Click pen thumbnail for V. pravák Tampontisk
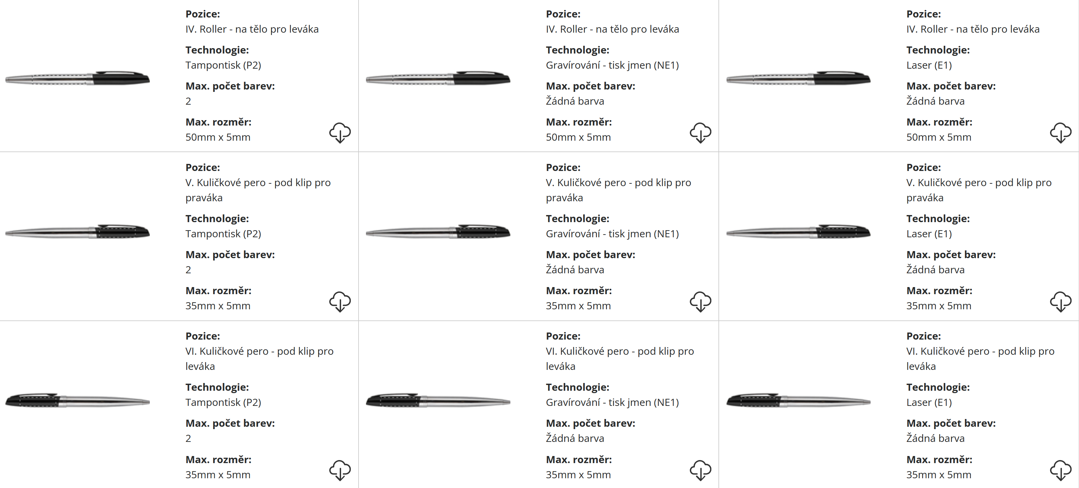 (x=77, y=232)
